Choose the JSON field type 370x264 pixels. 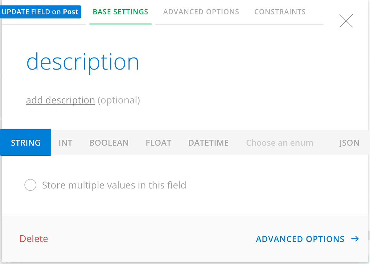(x=349, y=143)
